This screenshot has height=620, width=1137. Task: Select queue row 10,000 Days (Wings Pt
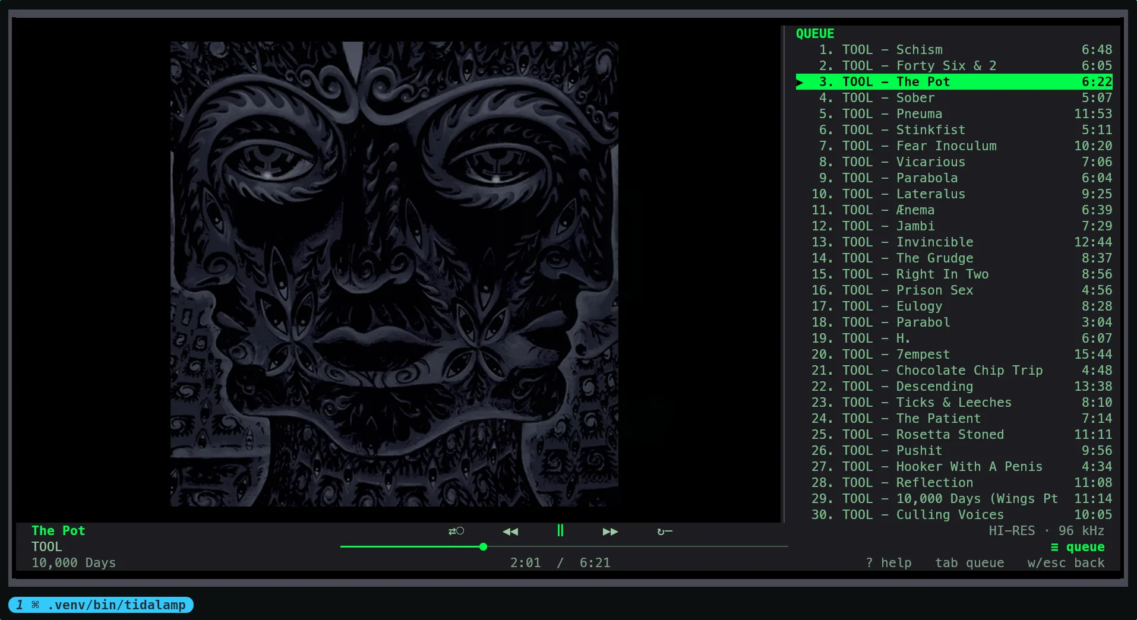954,499
